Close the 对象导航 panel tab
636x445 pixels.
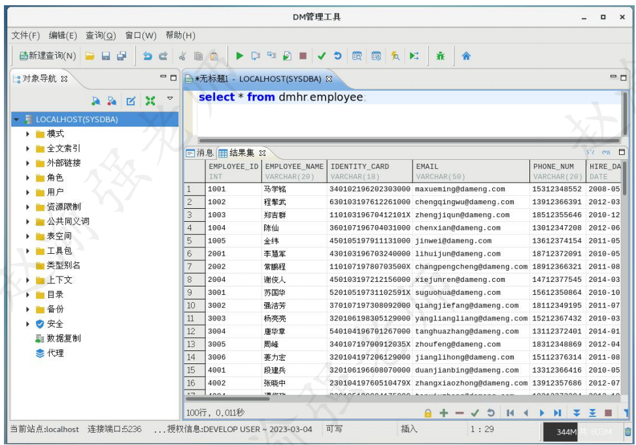(x=64, y=79)
